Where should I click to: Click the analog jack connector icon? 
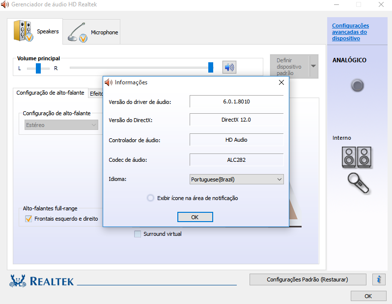[357, 85]
